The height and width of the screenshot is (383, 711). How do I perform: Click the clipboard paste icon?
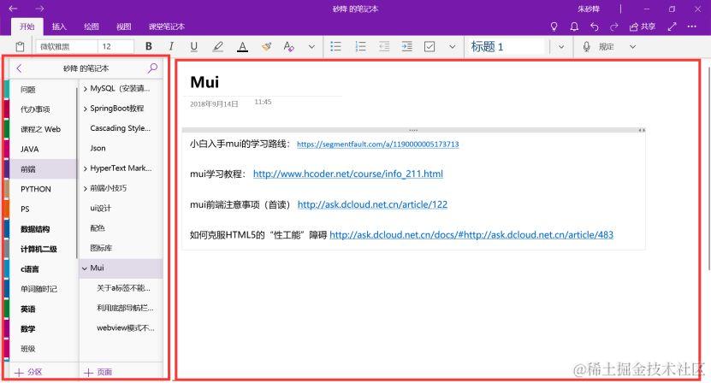pyautogui.click(x=20, y=47)
